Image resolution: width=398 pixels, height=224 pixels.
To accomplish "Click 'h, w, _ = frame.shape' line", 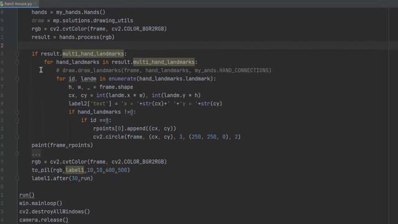I will point(101,87).
